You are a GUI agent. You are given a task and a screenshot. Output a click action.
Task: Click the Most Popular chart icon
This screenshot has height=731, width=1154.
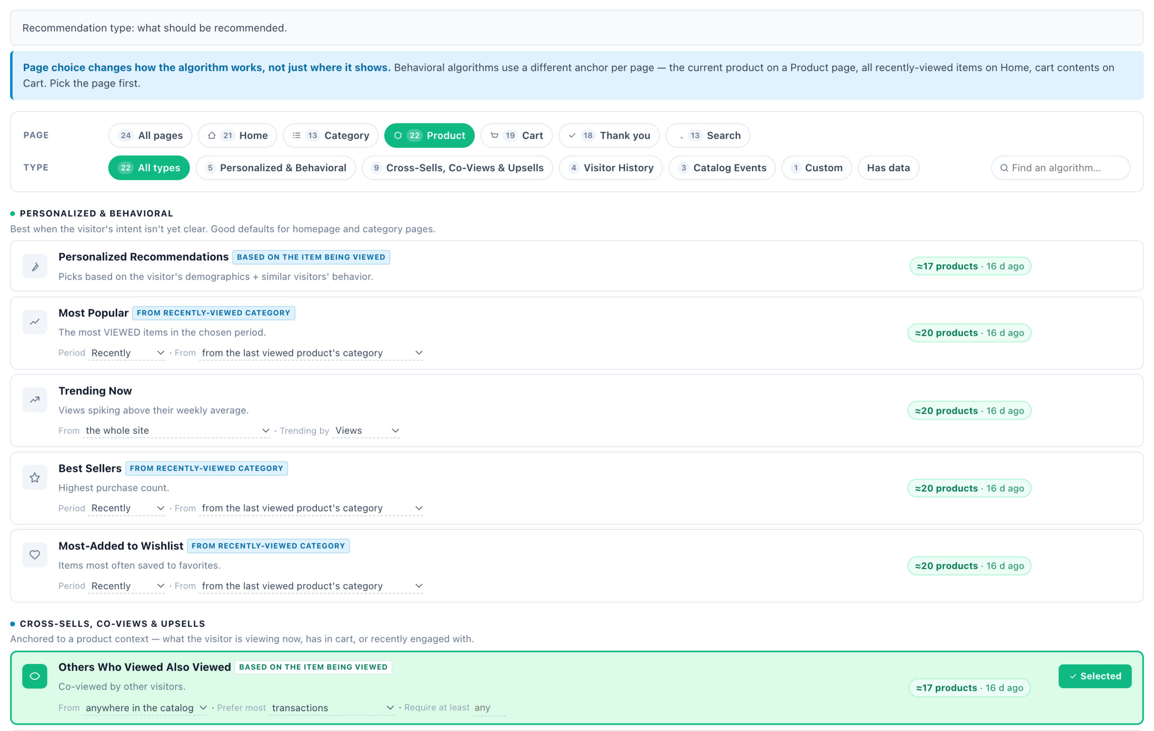point(35,322)
